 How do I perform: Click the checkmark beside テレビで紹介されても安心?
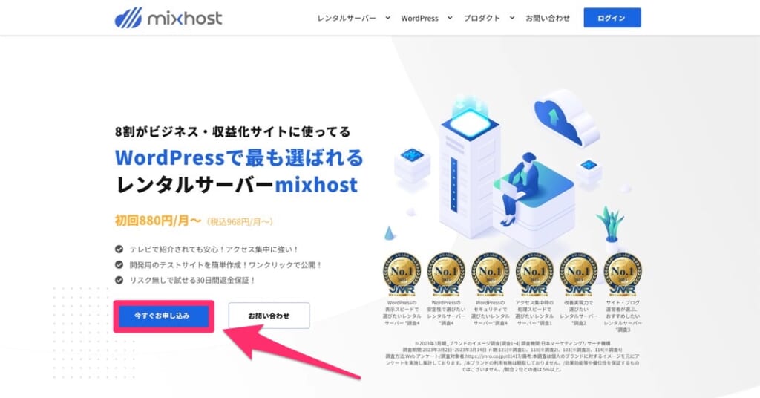[x=119, y=249]
